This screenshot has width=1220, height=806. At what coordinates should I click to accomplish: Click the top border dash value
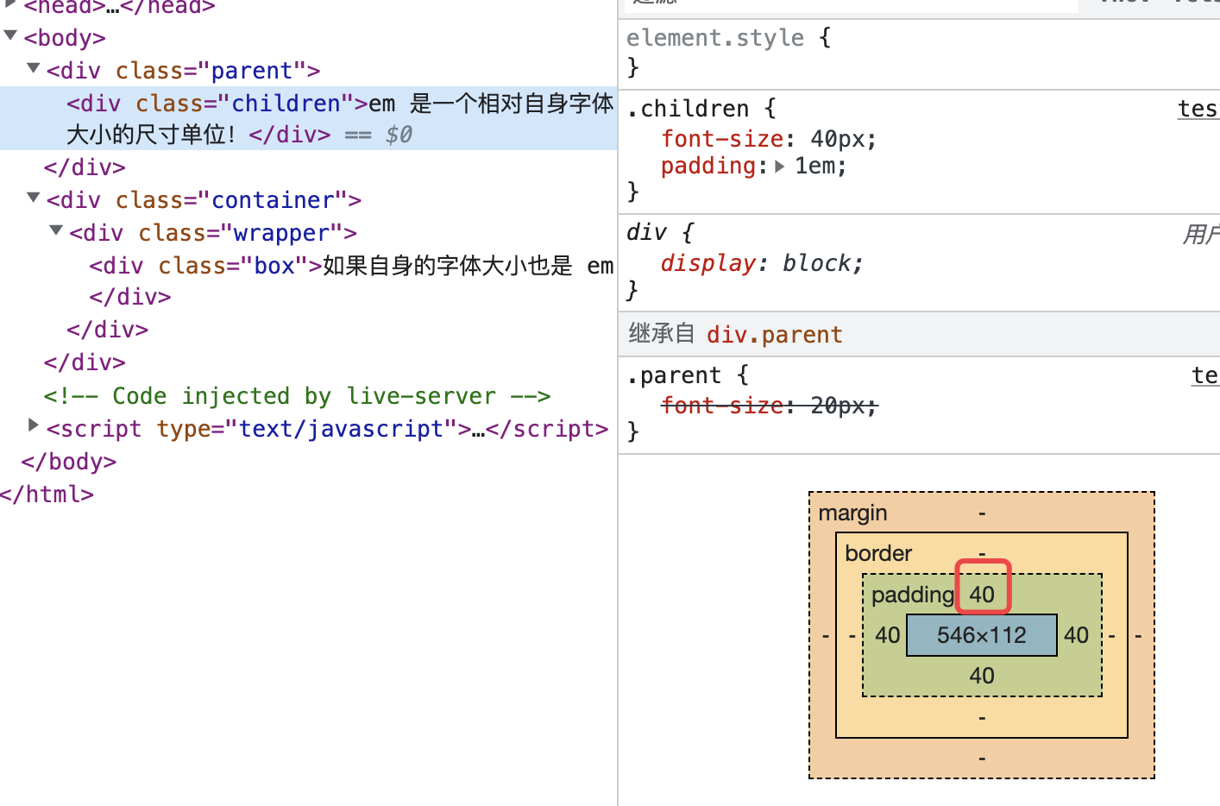click(x=982, y=554)
